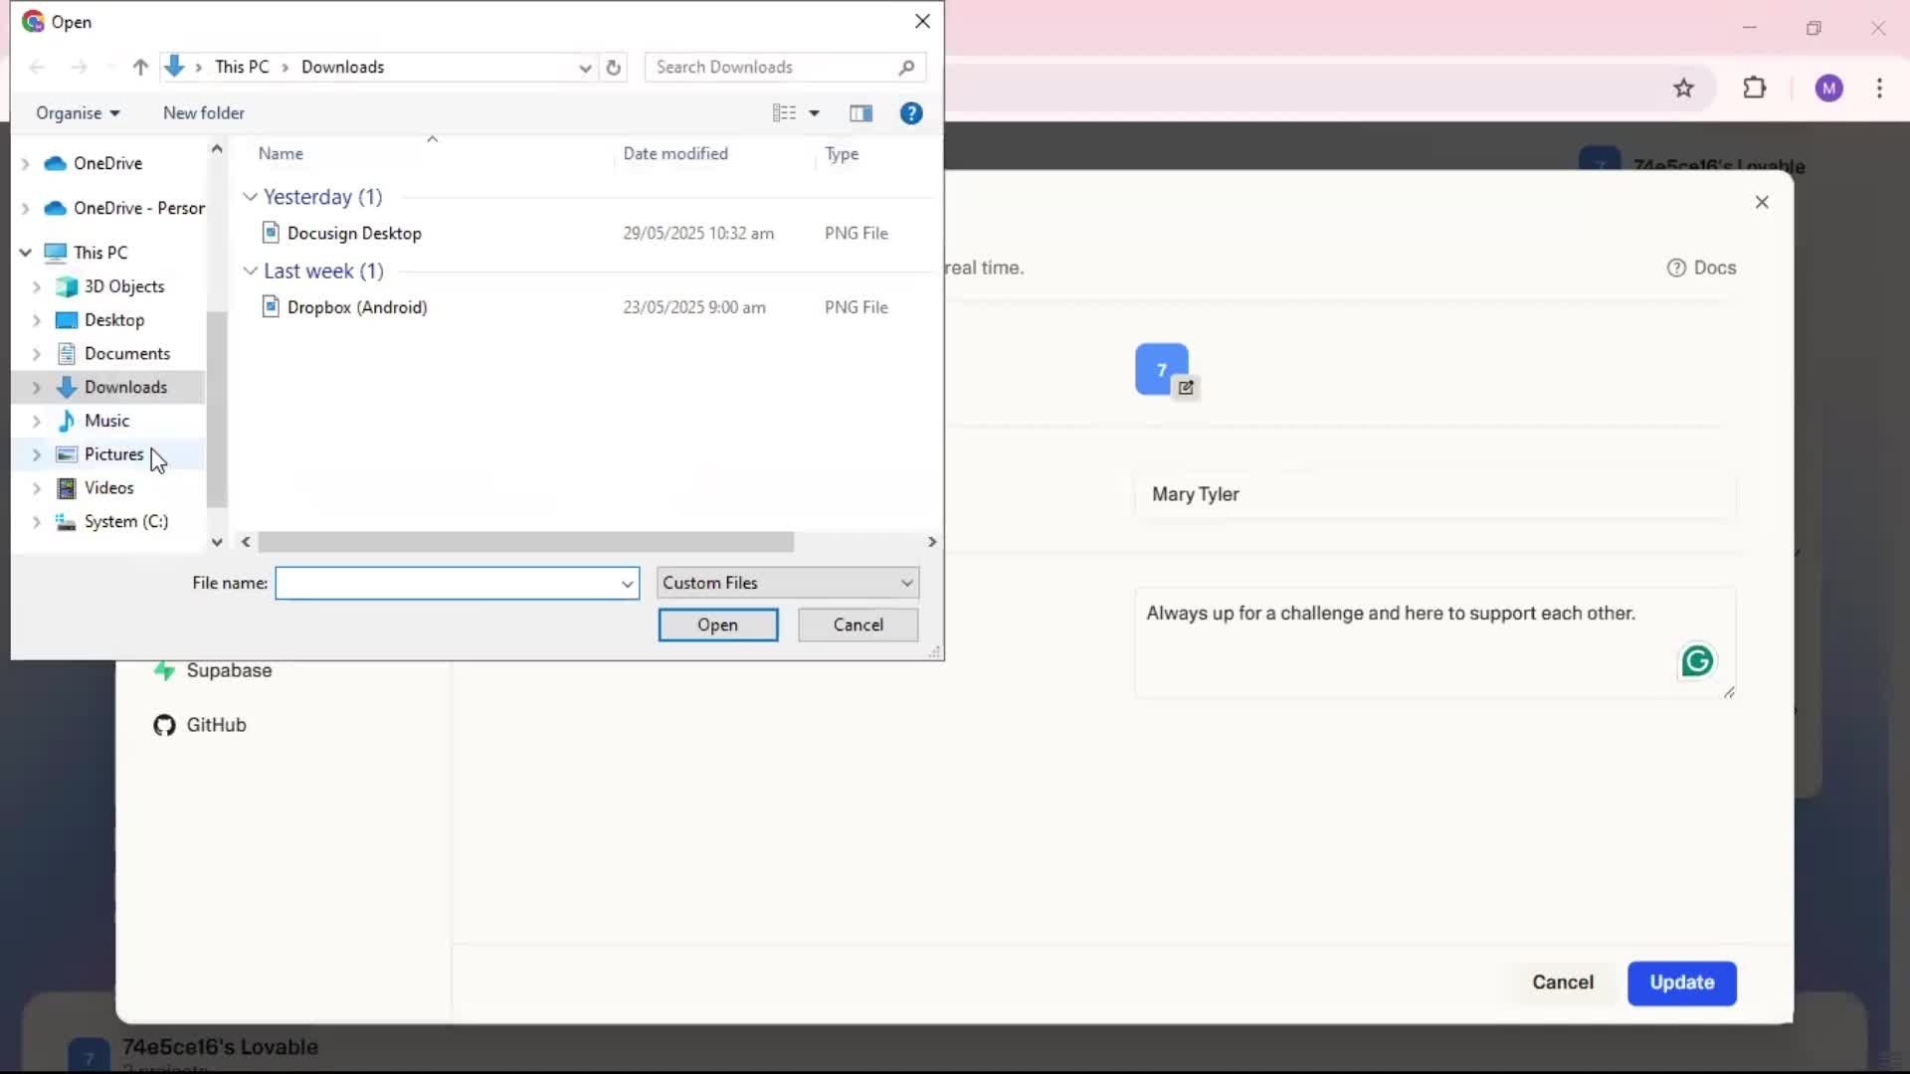Open the Organise menu

point(78,113)
